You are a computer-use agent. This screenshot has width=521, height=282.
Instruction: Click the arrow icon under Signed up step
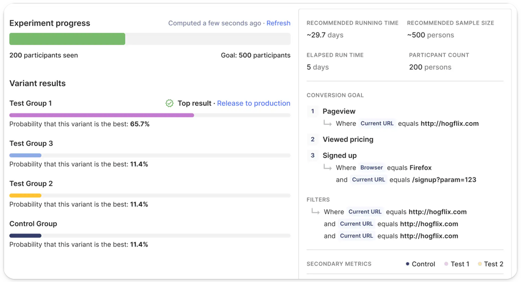[x=327, y=168]
